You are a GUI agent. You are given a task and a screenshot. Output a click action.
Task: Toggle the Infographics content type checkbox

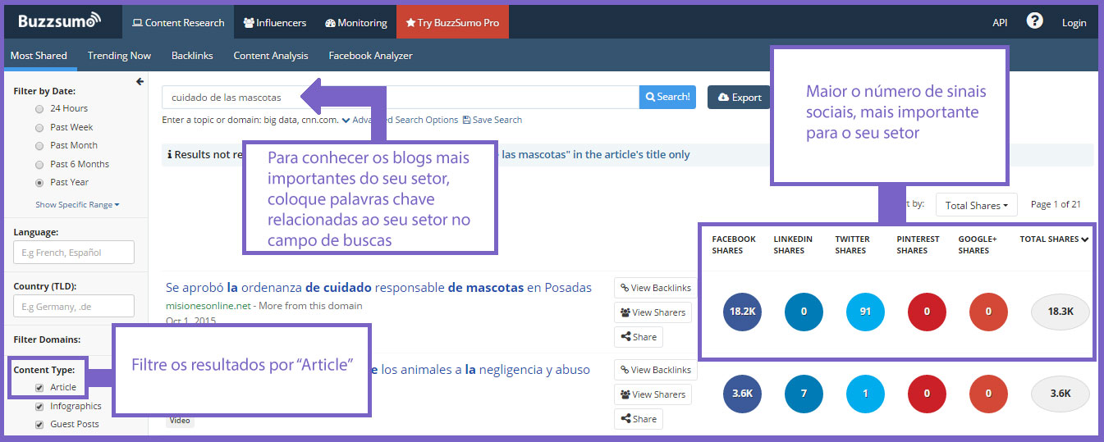pos(39,407)
